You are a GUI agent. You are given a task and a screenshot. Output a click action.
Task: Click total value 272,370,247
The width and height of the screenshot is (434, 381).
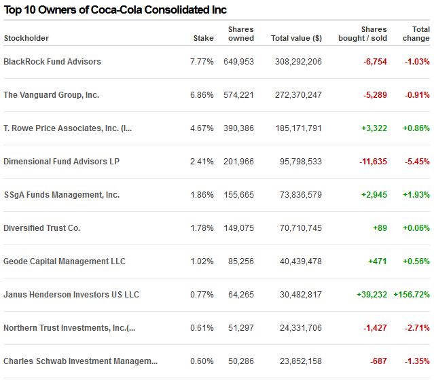298,95
